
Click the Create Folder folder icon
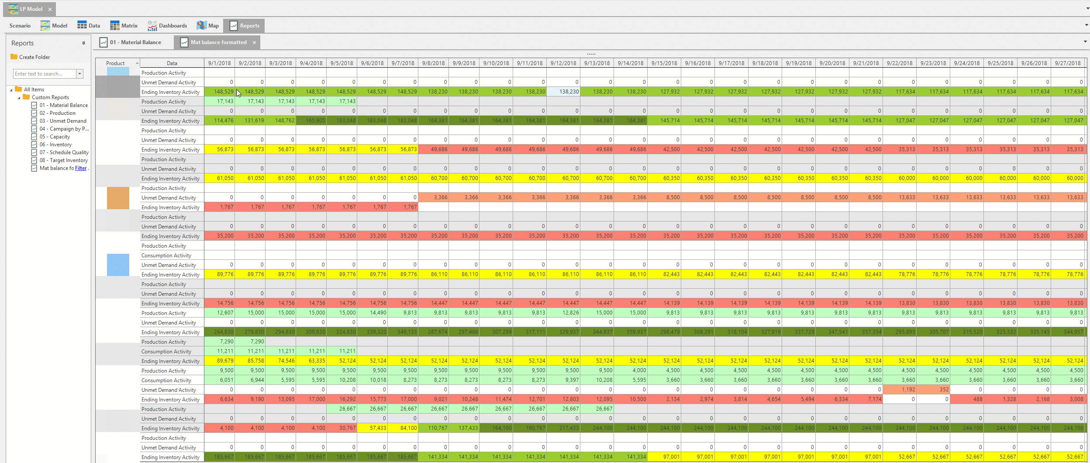click(x=14, y=57)
